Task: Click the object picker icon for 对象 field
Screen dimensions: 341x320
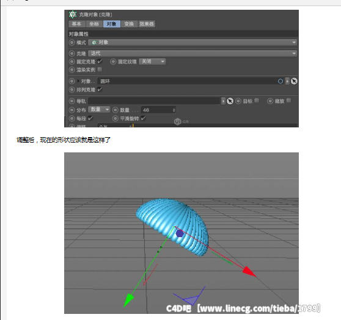Action: (294, 81)
